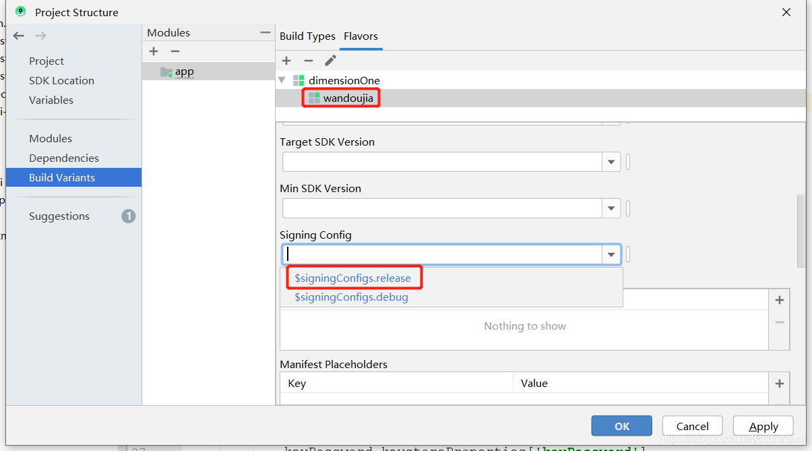Choose $signingConfigs.debug option
Viewport: 812px width, 451px height.
click(351, 297)
